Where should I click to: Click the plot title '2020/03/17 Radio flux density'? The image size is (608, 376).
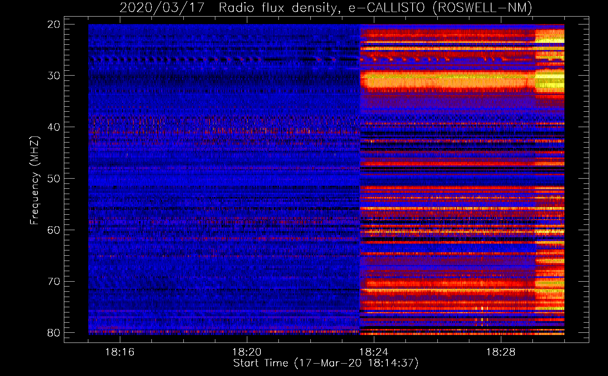(326, 8)
